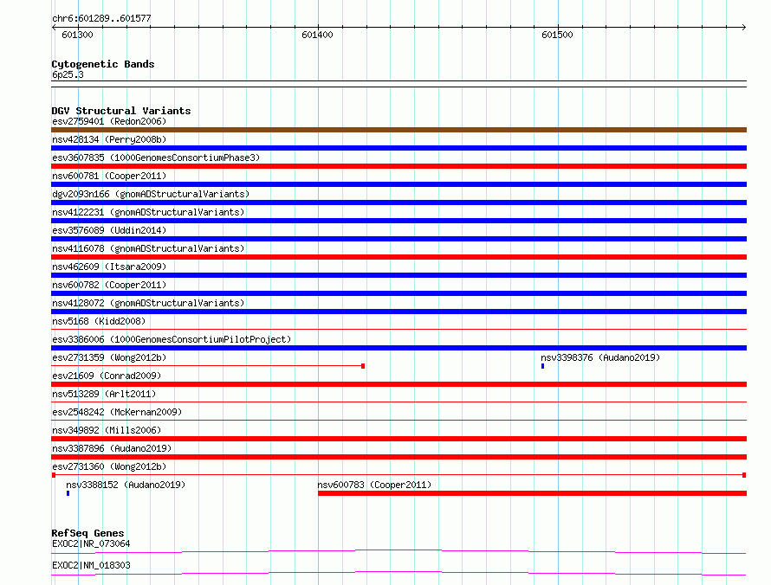
Task: Select nsv3398376 (Audano2019) variant label
Action: pos(600,357)
